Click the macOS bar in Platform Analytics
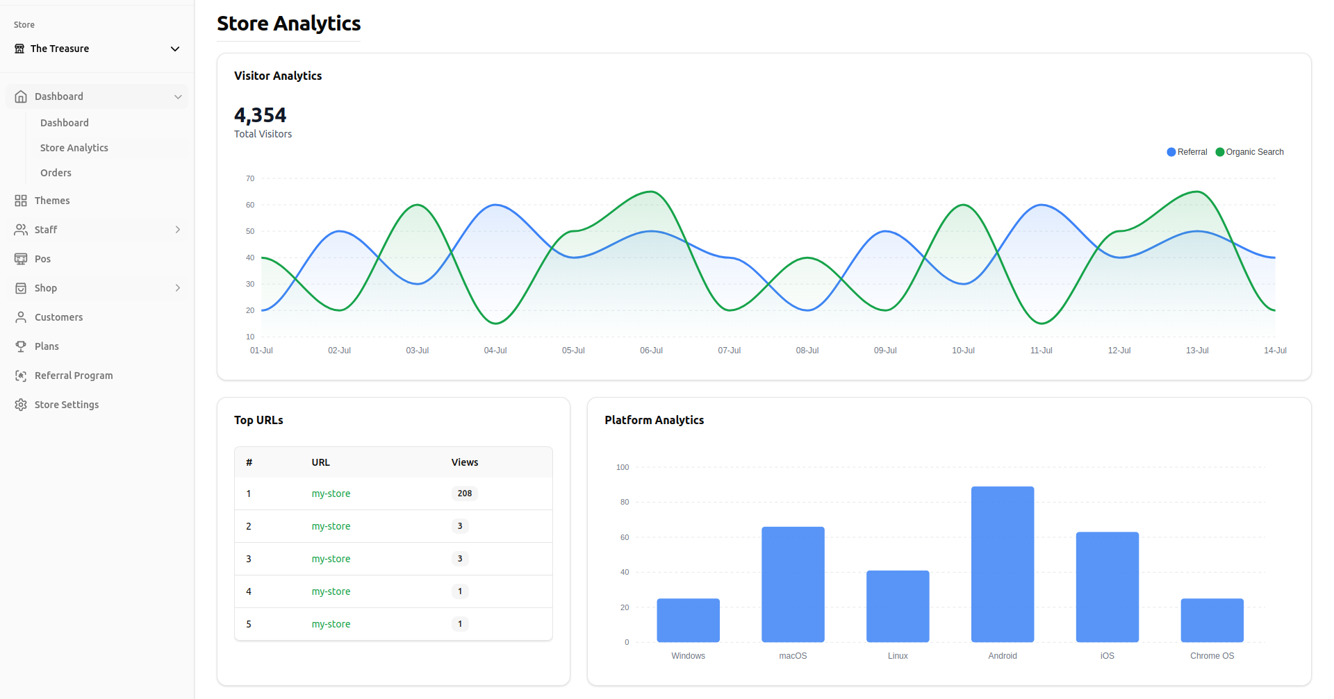This screenshot has width=1334, height=699. [793, 584]
